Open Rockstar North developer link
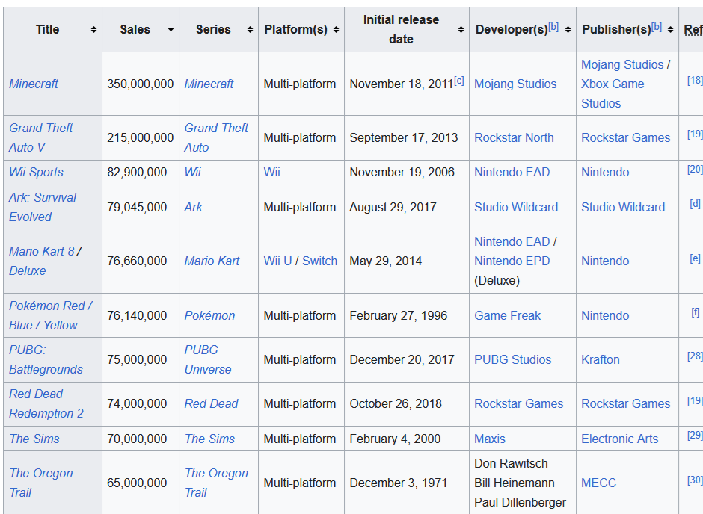Screen dimensions: 703x514 pyautogui.click(x=514, y=138)
